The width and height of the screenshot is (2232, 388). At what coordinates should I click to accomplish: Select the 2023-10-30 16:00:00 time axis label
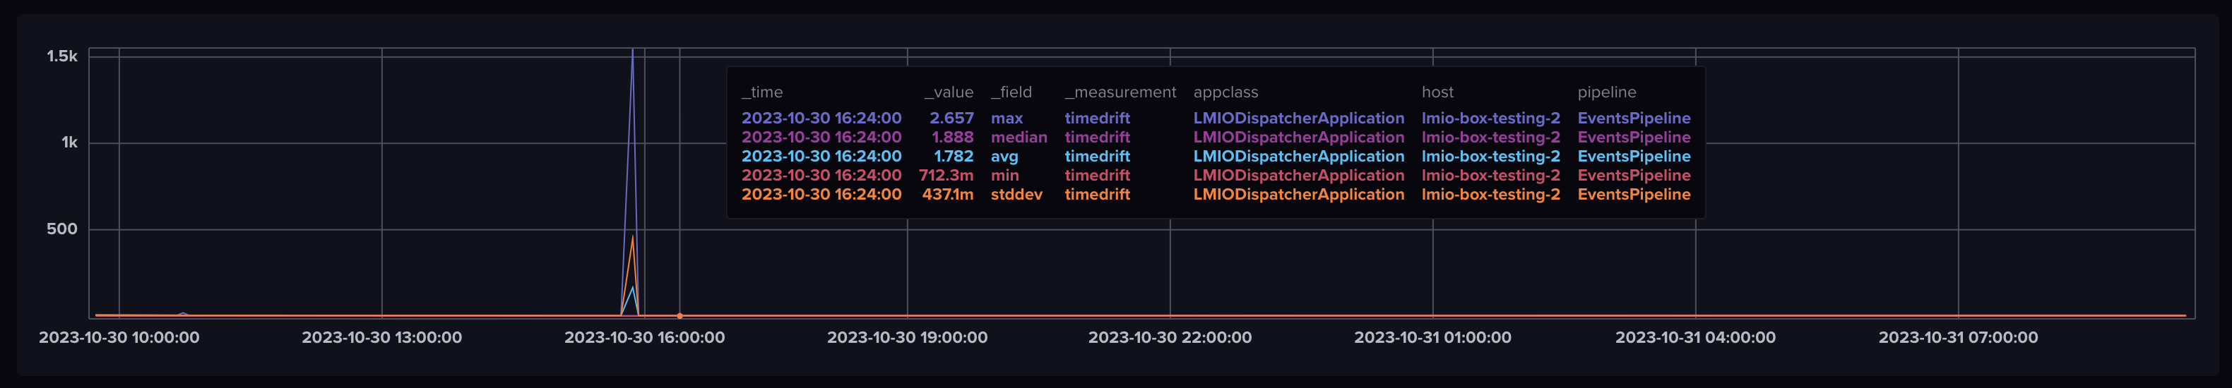coord(645,338)
